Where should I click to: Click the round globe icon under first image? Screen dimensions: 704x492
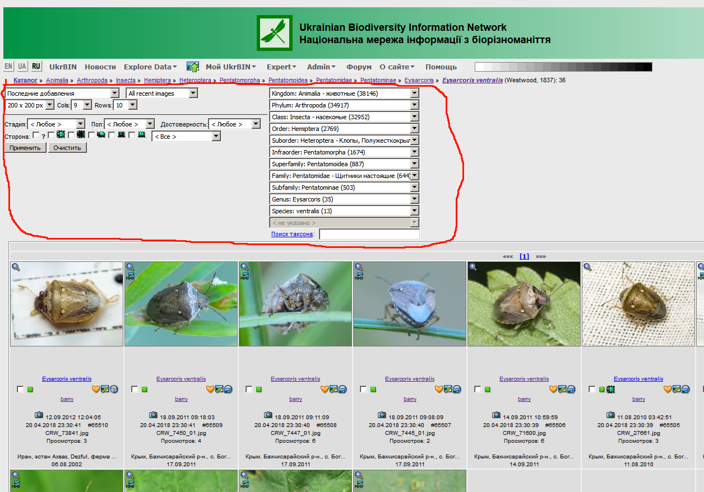click(114, 389)
